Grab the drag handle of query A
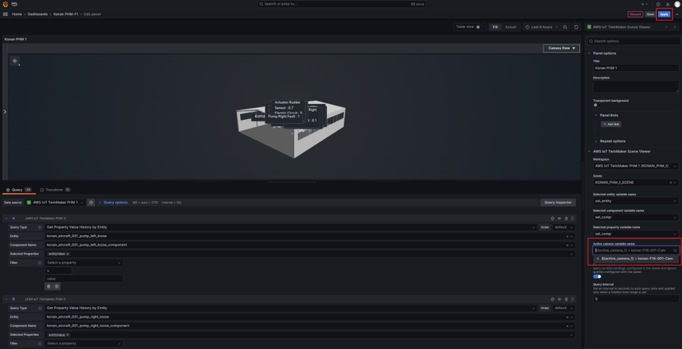The image size is (682, 349). pyautogui.click(x=572, y=218)
